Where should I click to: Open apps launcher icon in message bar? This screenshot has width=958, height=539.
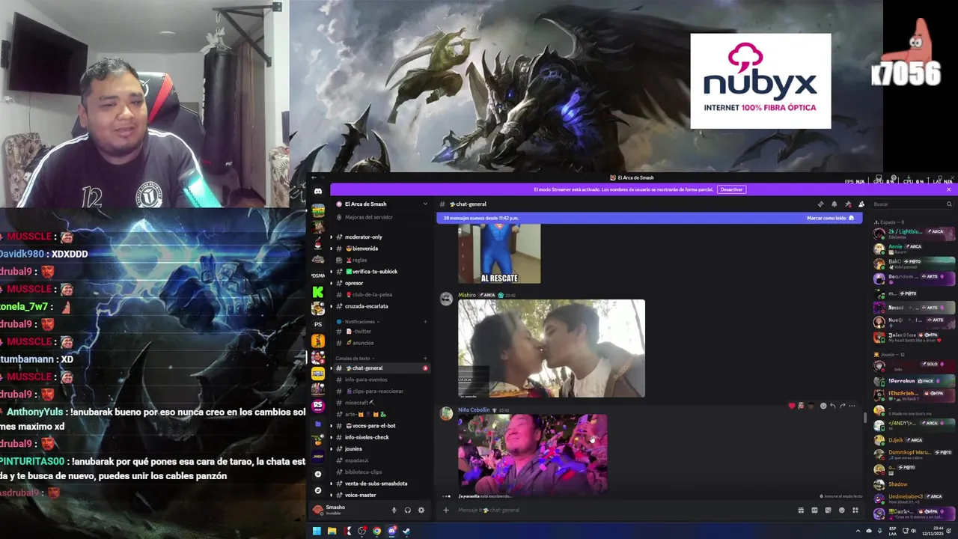click(855, 510)
